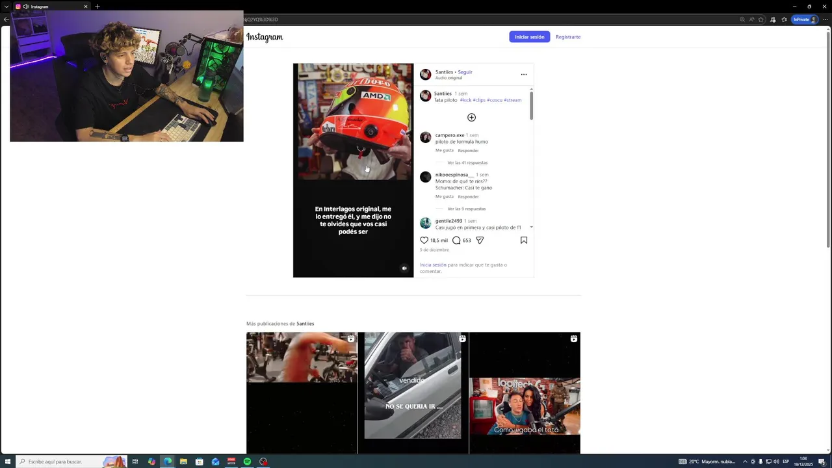Open the Favorites list toolbar icon
This screenshot has height=468, width=832.
(x=784, y=19)
